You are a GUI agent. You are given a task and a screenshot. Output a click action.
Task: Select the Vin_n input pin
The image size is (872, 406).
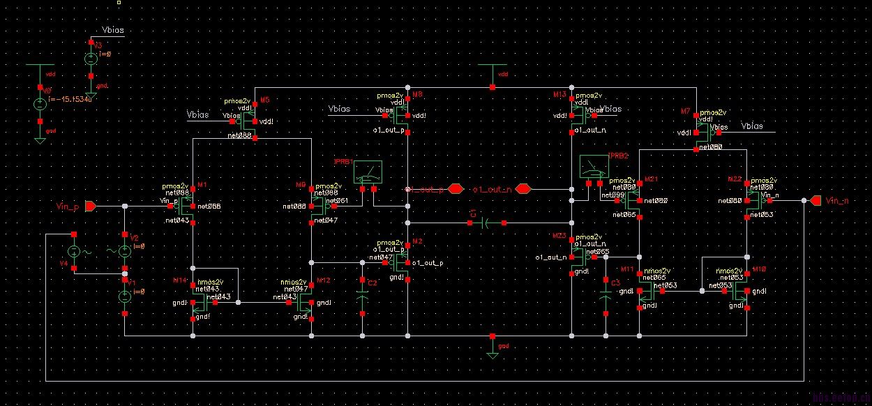click(x=814, y=200)
